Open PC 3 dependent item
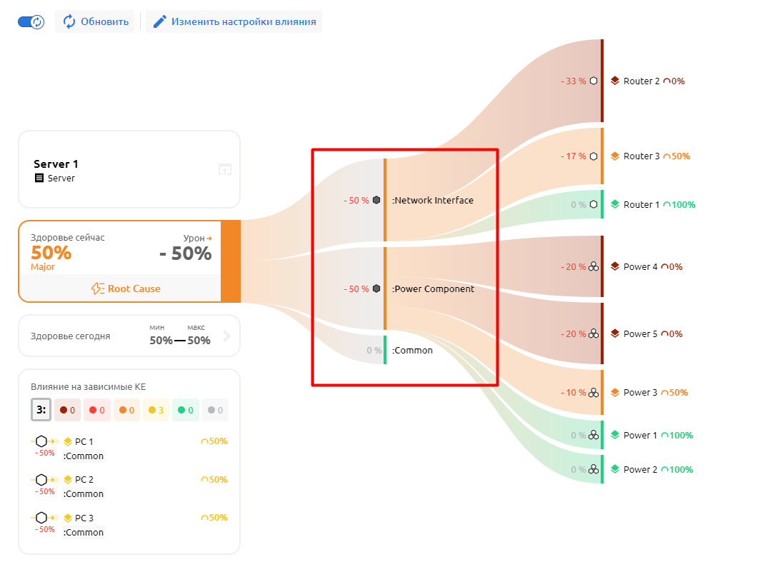Image resolution: width=765 pixels, height=567 pixels. [84, 518]
